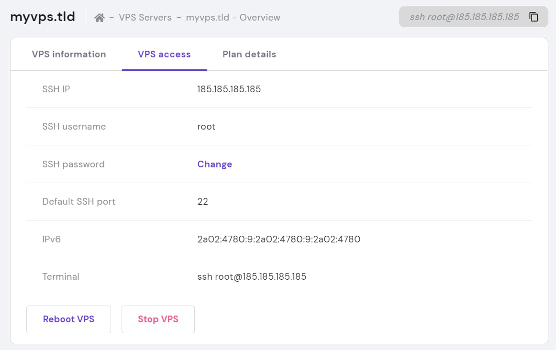The height and width of the screenshot is (350, 556).
Task: Click the Default SSH port label
Action: pos(79,201)
